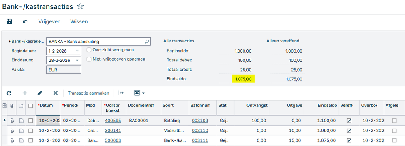Add a row with the plus icon

point(25,93)
